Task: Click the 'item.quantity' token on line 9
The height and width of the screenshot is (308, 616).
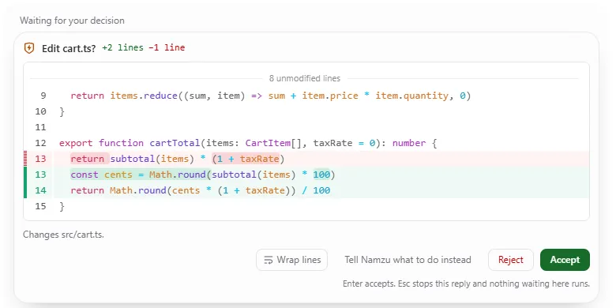Action: [411, 96]
